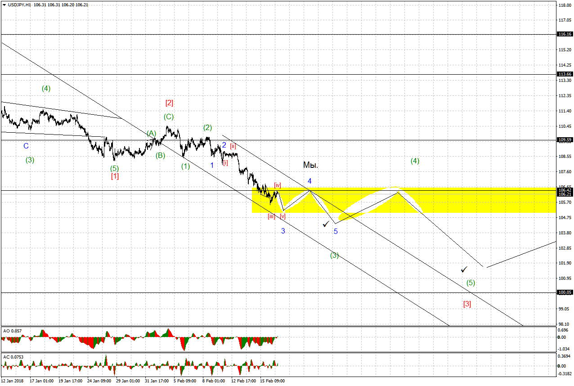Click the 118.00 price scale value
Screen dimensions: 574x386
pos(565,5)
